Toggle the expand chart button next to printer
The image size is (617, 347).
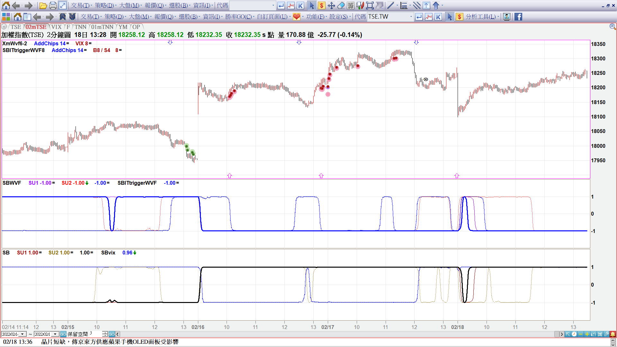(x=63, y=5)
